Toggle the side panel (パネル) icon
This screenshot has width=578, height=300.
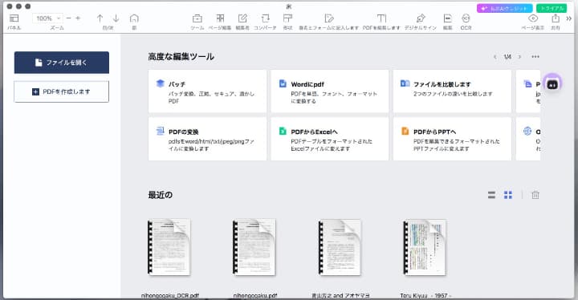[14, 18]
